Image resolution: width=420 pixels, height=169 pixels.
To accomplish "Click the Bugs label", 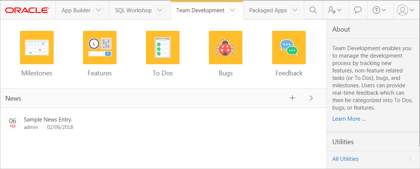I will pos(226,73).
